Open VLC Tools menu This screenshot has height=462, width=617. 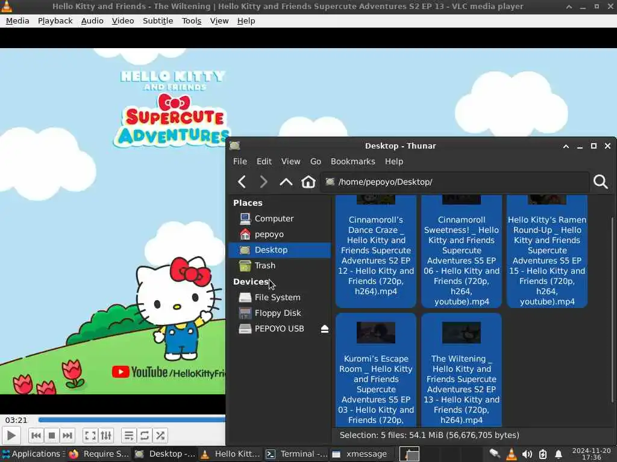click(191, 21)
